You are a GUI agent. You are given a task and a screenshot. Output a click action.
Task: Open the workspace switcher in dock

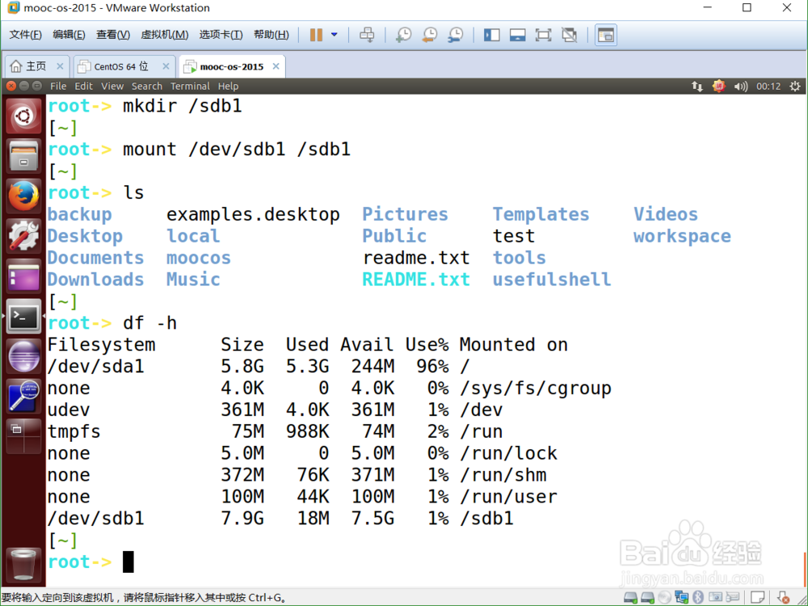23,436
